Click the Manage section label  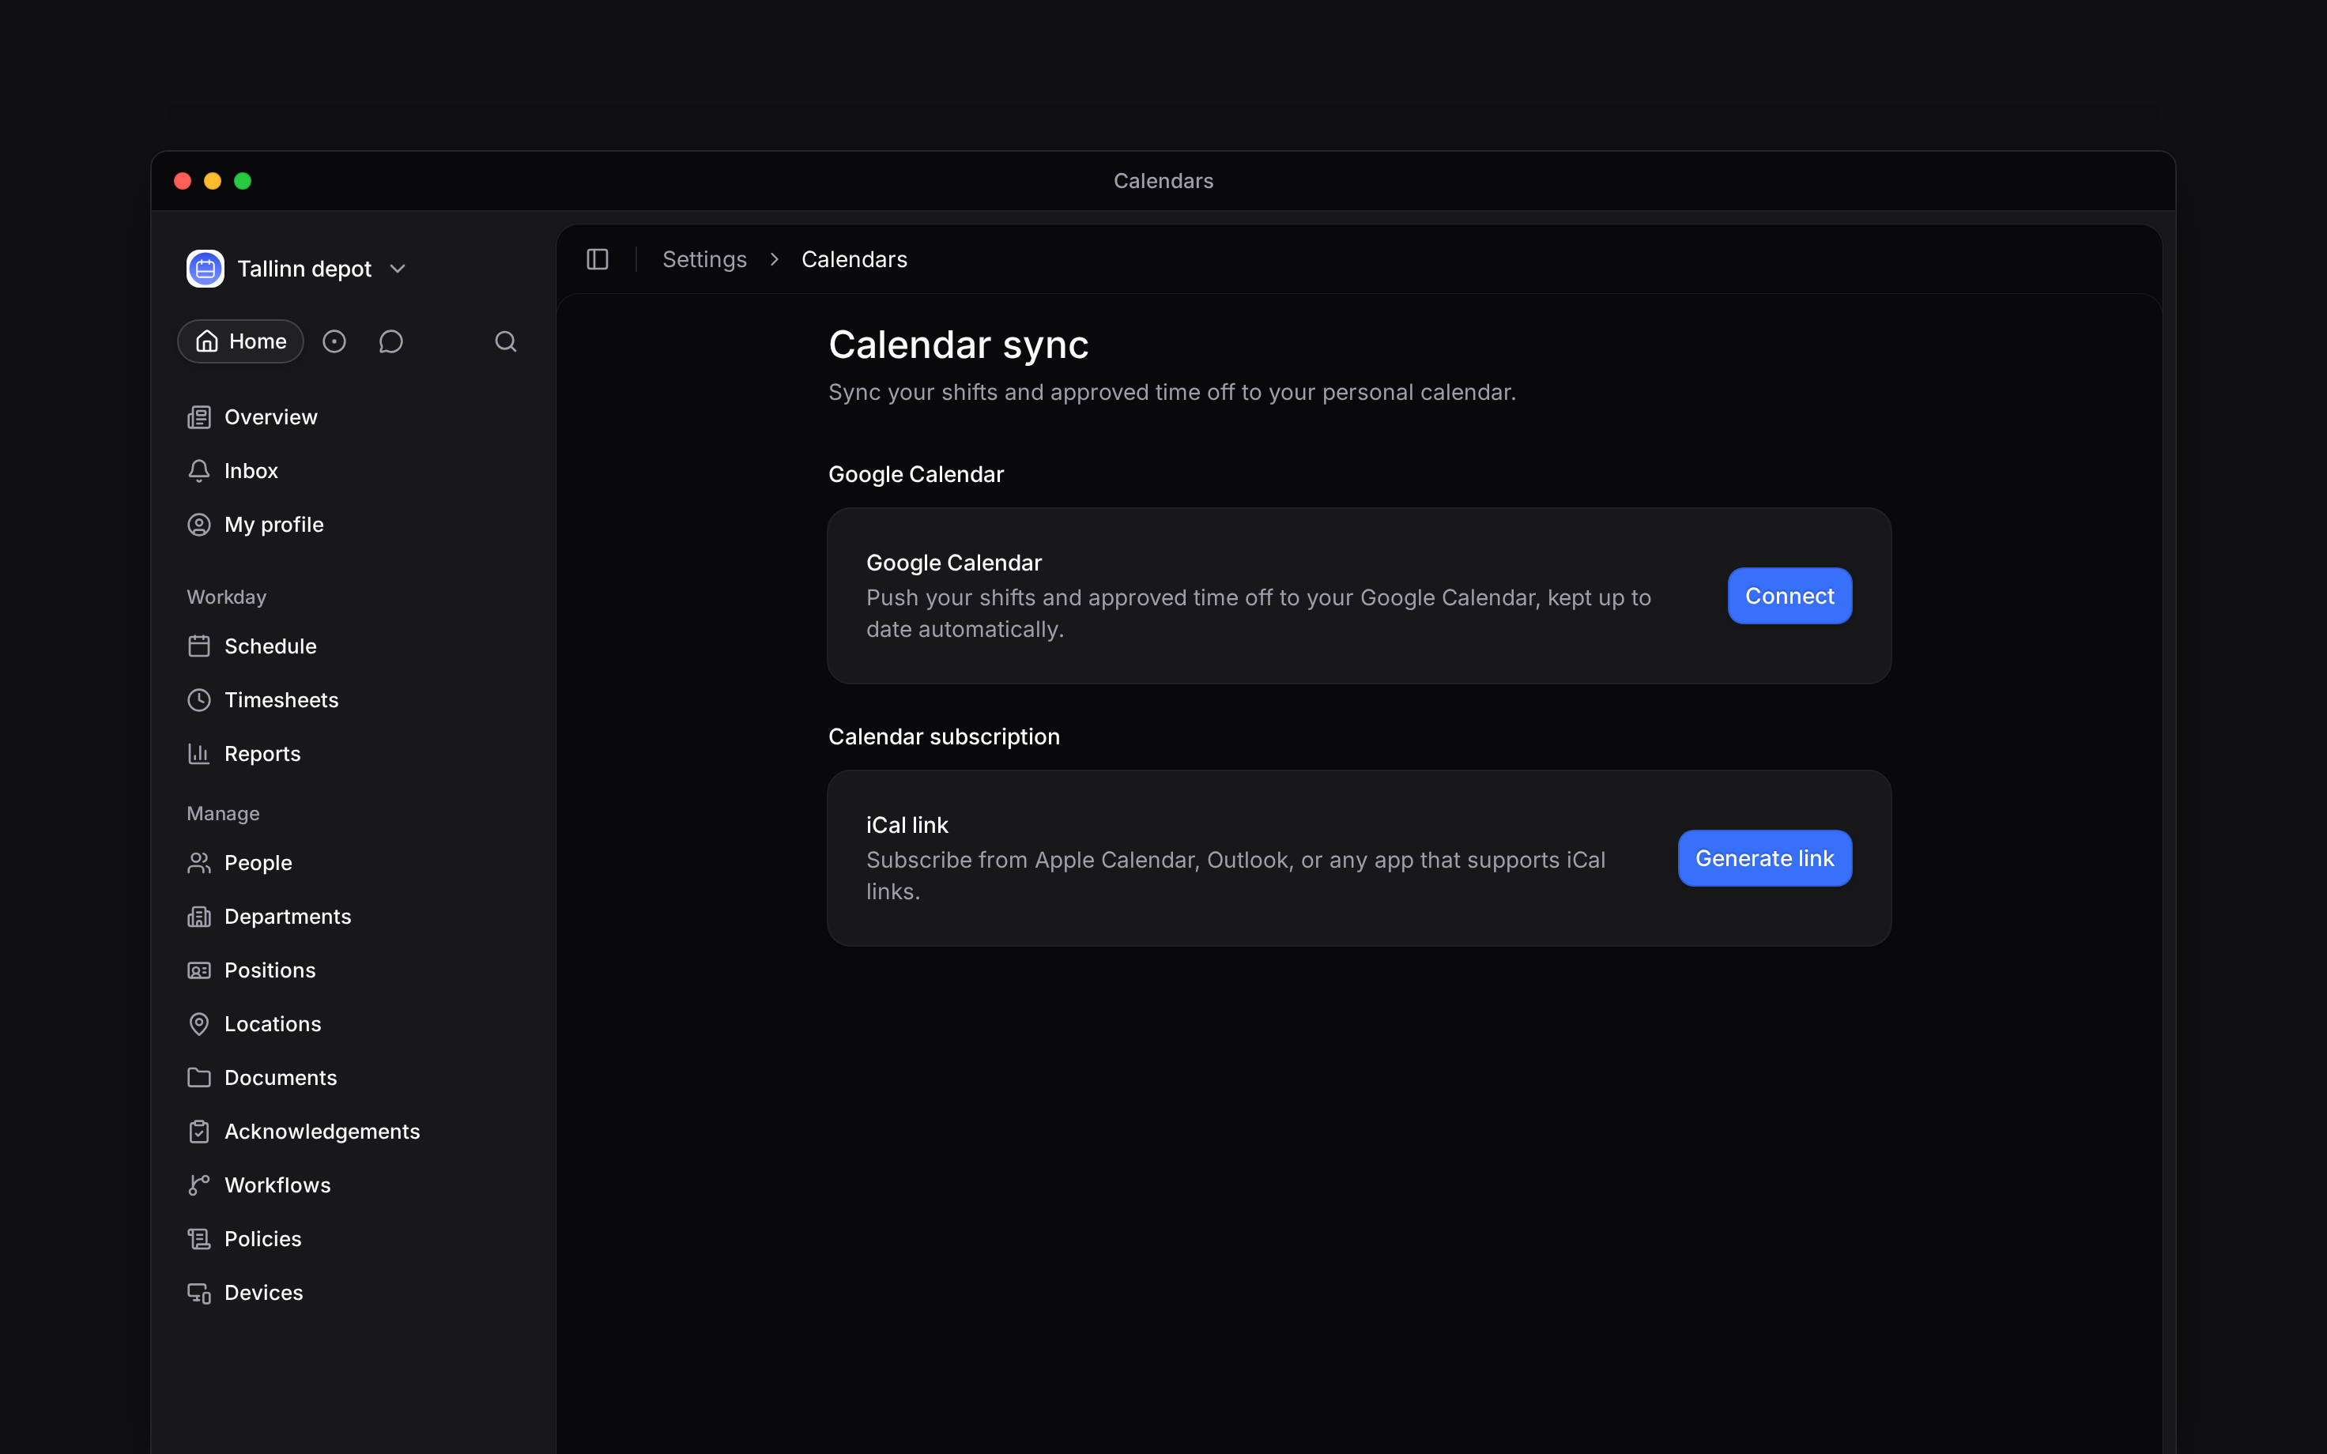[223, 814]
